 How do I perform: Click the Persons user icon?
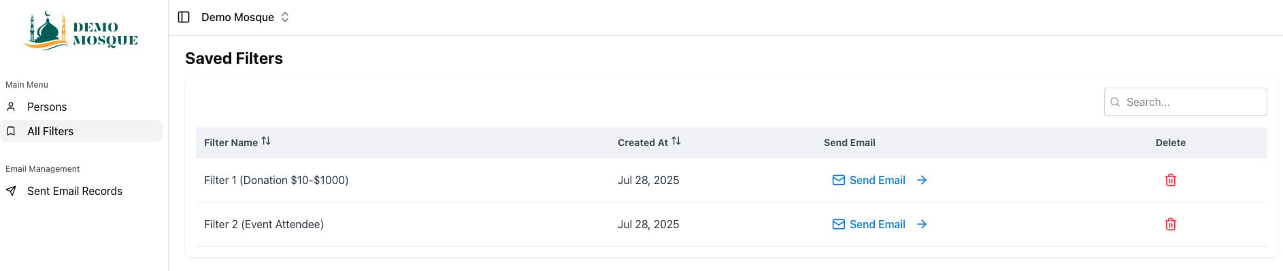coord(11,107)
